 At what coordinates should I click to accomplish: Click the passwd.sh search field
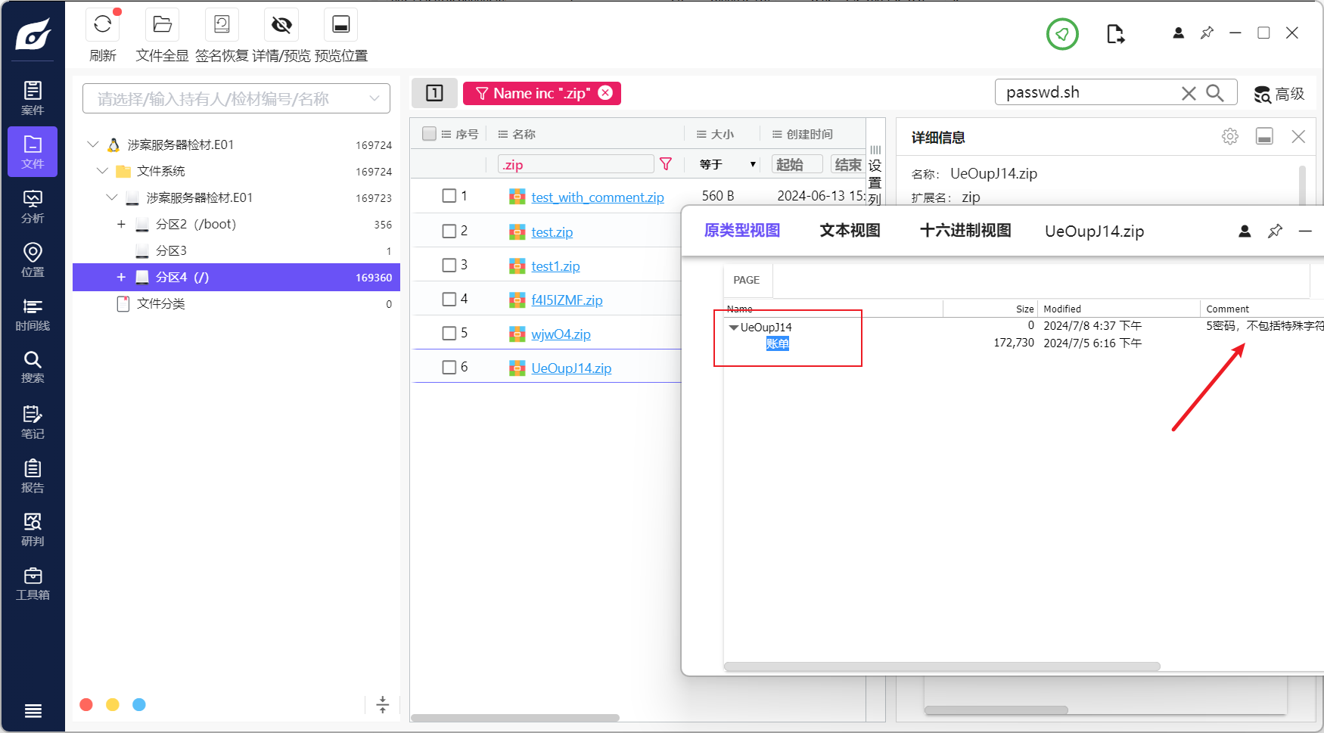[x=1089, y=93]
